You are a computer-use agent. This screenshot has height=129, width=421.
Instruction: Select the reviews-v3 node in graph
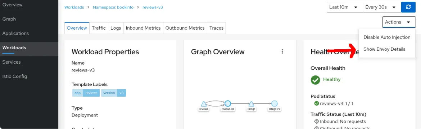click(x=228, y=104)
